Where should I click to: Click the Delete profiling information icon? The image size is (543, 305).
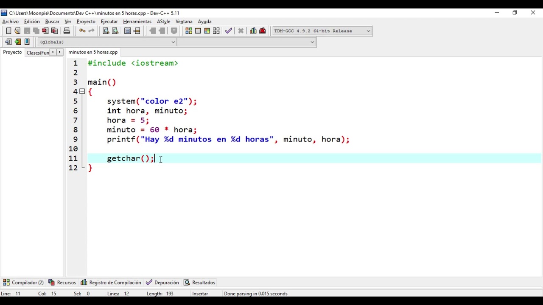point(263,30)
